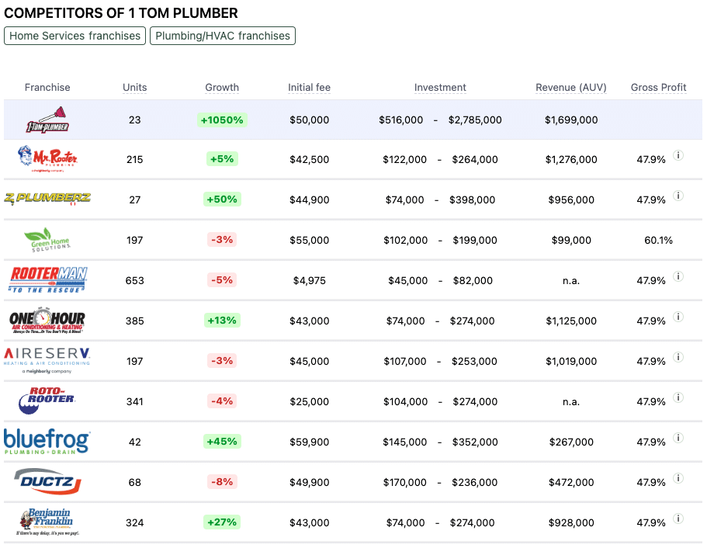This screenshot has height=555, width=707.
Task: Show gross profit info for Ductz row
Action: [x=678, y=478]
